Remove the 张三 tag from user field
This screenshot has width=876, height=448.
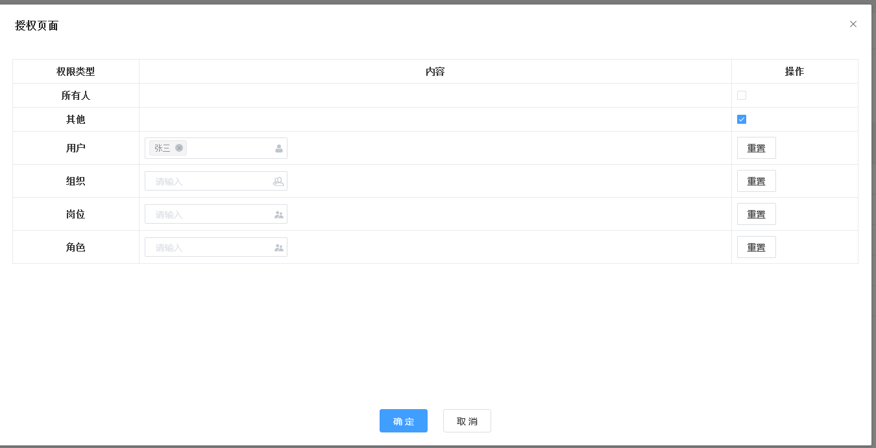click(x=179, y=148)
